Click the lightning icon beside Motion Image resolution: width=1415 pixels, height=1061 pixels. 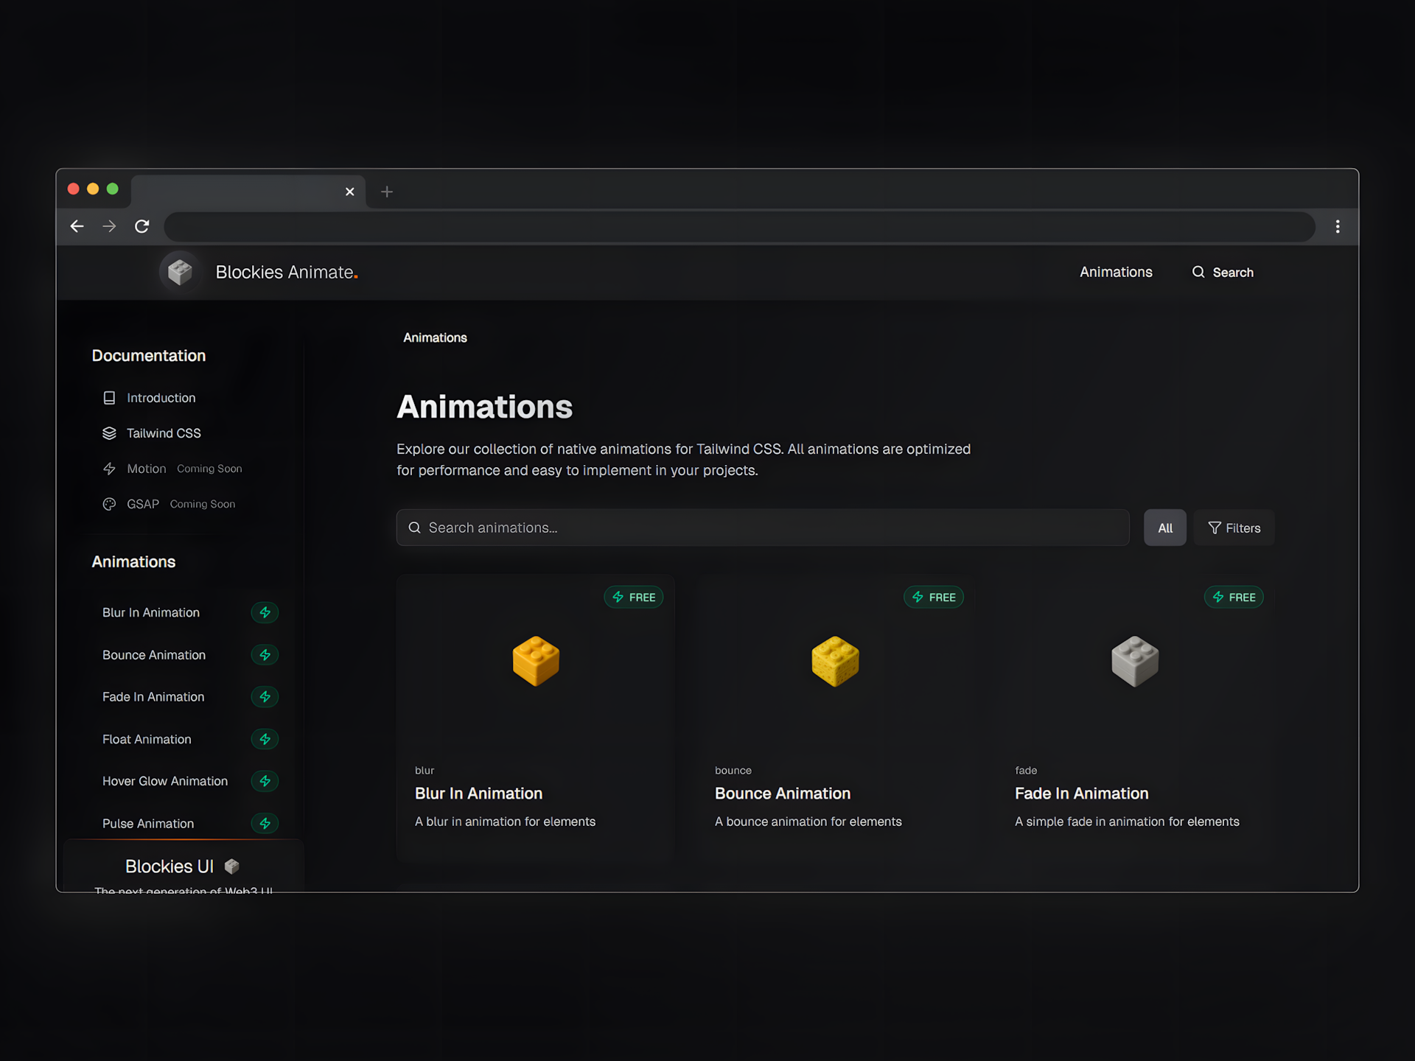pyautogui.click(x=109, y=469)
